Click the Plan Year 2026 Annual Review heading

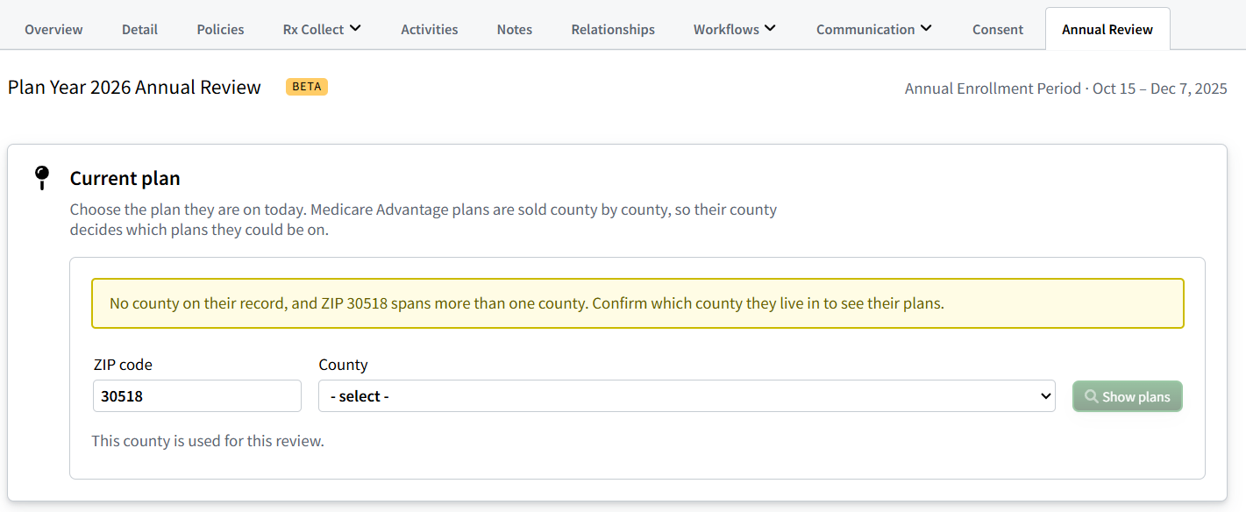(x=134, y=88)
